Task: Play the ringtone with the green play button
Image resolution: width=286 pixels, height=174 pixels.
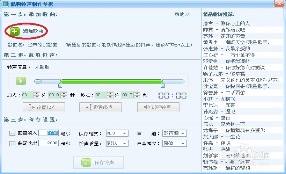Action: 21,81
